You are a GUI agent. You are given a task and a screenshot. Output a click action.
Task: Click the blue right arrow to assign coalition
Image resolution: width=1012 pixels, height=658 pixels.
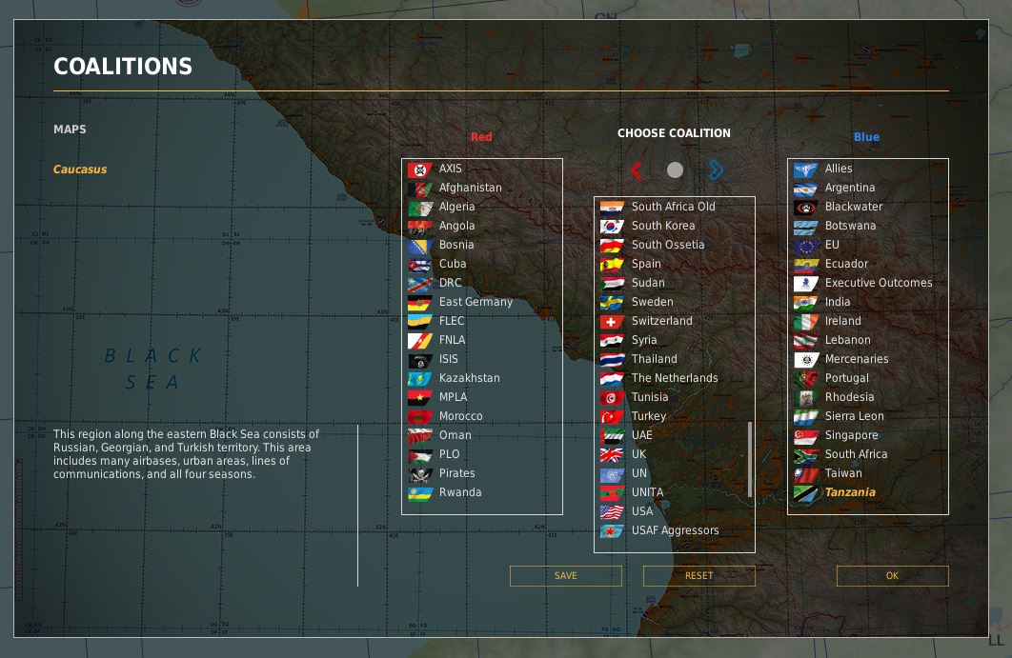click(716, 170)
